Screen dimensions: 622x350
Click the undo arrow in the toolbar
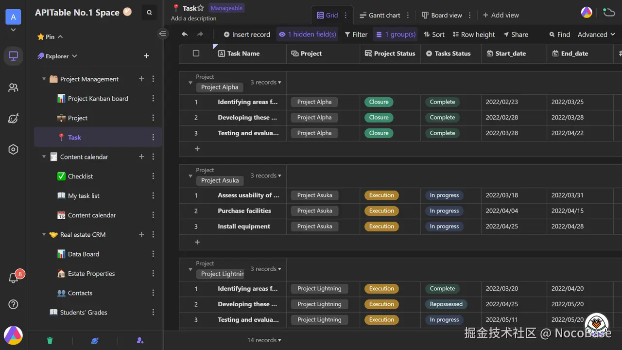pyautogui.click(x=185, y=35)
